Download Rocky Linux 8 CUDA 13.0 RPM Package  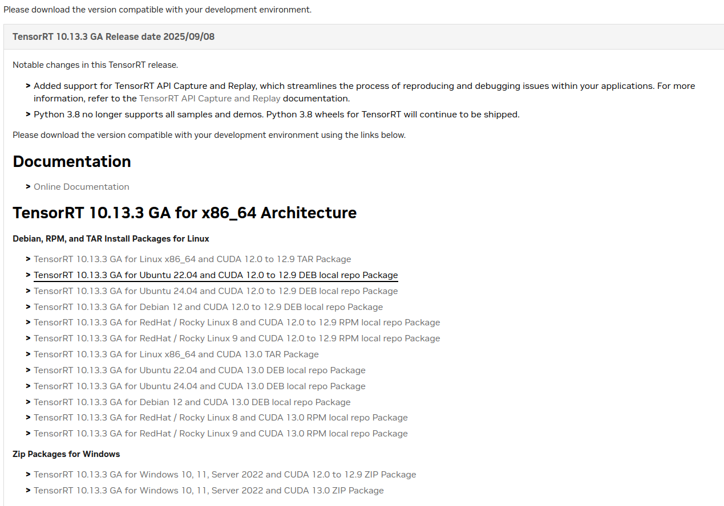pos(221,418)
